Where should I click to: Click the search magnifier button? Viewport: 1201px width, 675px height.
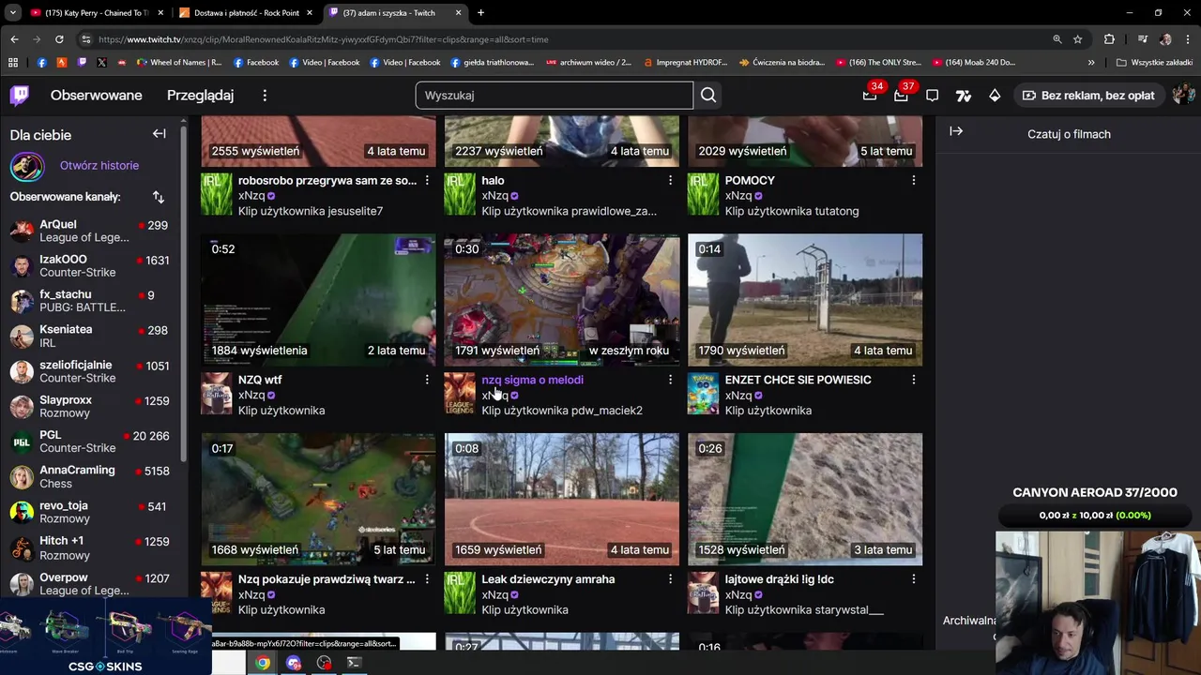click(x=708, y=95)
